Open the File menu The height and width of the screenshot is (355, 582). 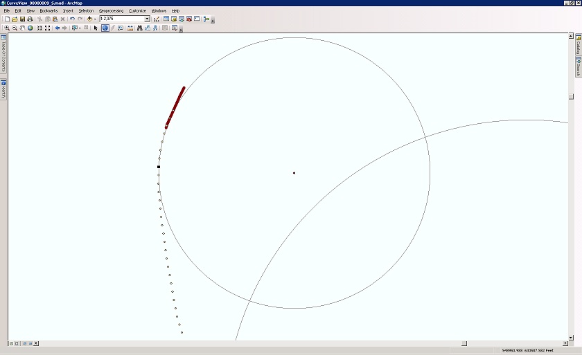pos(7,11)
